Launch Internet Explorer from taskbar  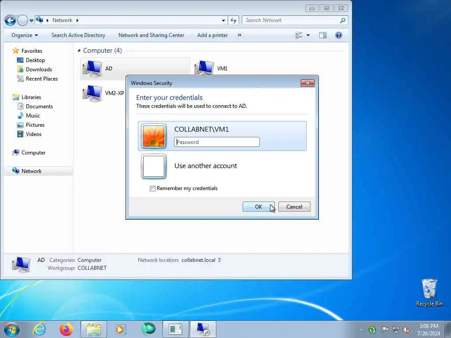click(x=39, y=329)
